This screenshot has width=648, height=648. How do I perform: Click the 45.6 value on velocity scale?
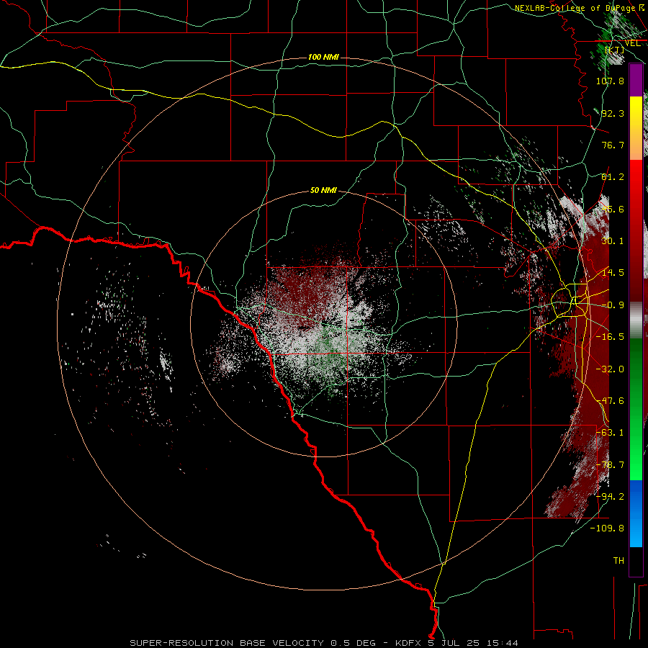(x=613, y=209)
